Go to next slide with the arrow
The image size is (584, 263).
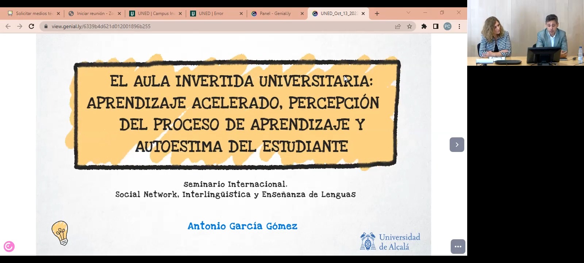457,145
